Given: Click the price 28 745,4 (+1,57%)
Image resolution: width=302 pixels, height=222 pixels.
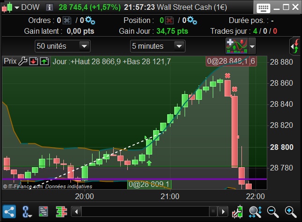Looking at the screenshot, I should point(90,7).
